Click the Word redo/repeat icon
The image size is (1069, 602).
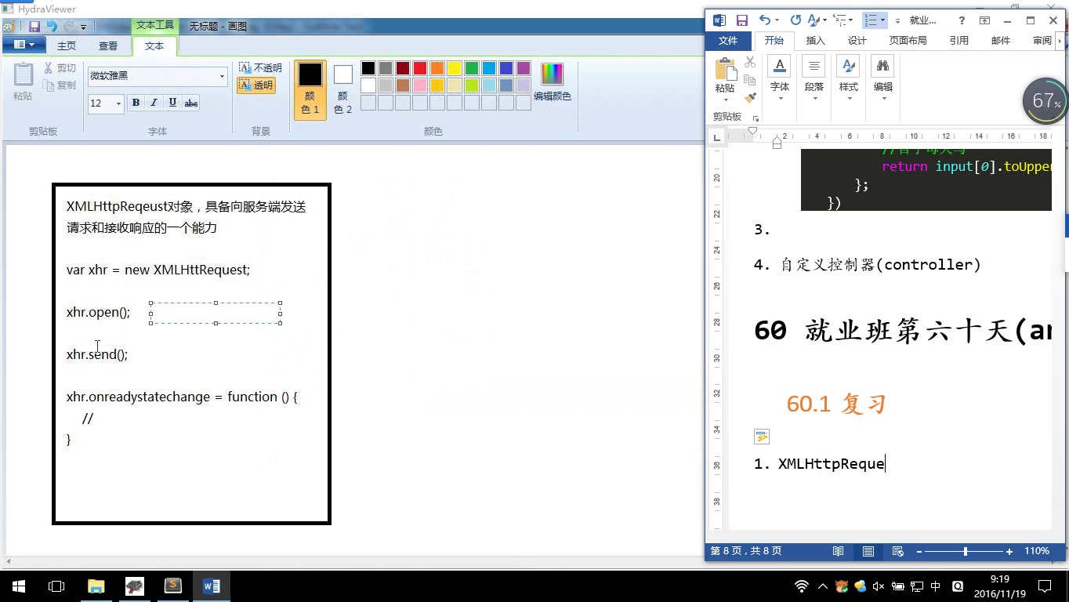795,20
